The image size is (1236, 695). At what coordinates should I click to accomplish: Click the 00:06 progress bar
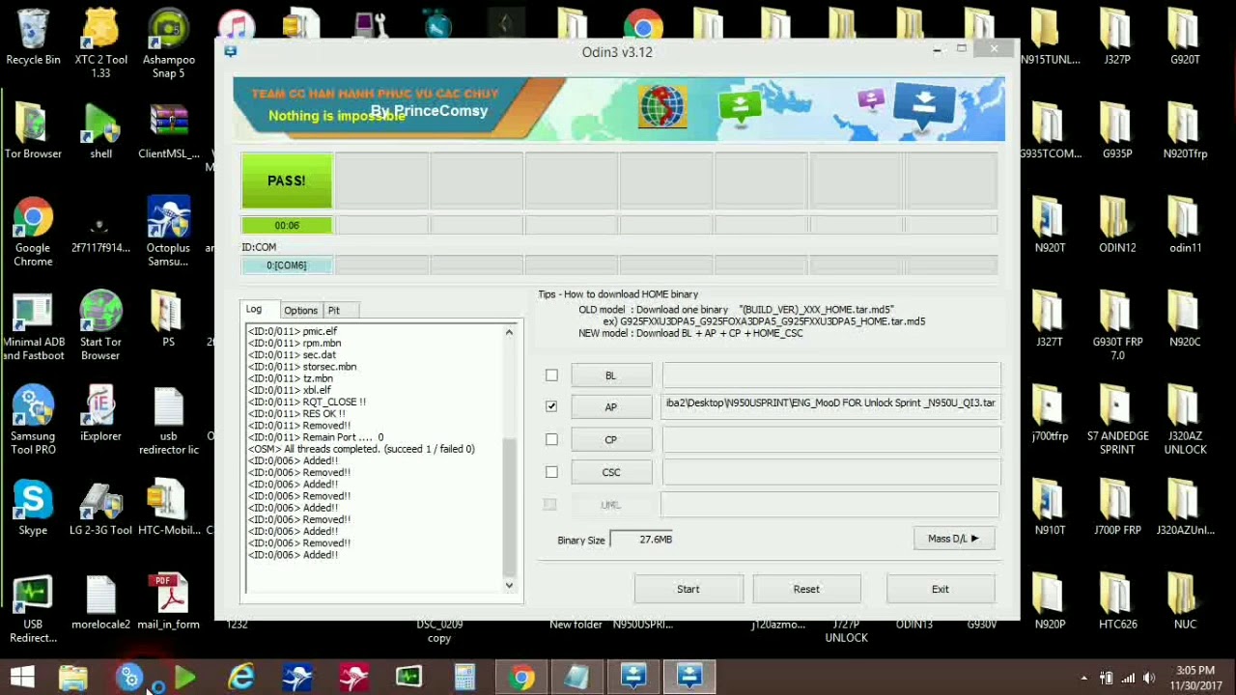(287, 225)
